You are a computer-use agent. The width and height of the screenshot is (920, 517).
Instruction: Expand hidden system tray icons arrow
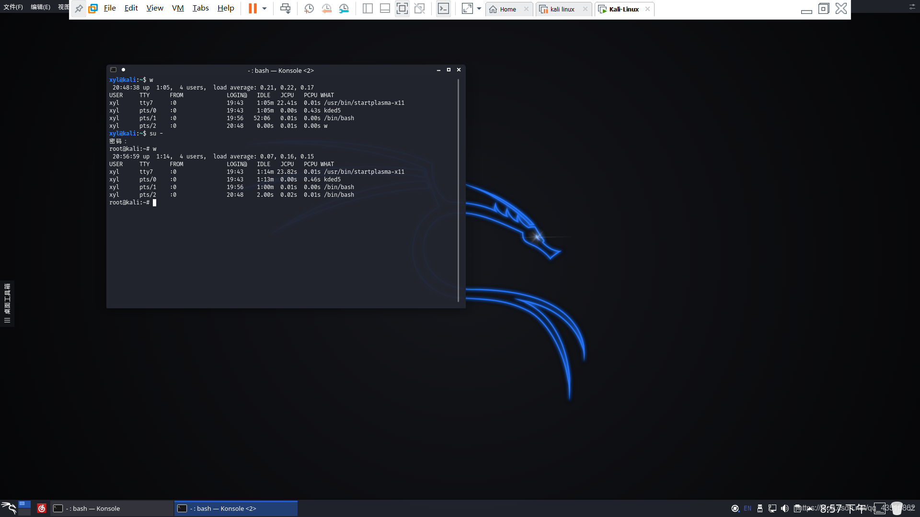click(810, 508)
